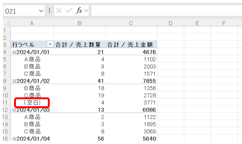Click B商品 in row 9
This screenshot has height=144, width=242.
32,88
